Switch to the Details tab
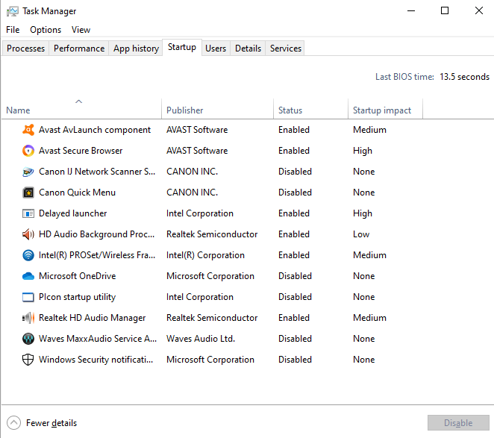Viewport: 494px width, 438px height. tap(248, 49)
